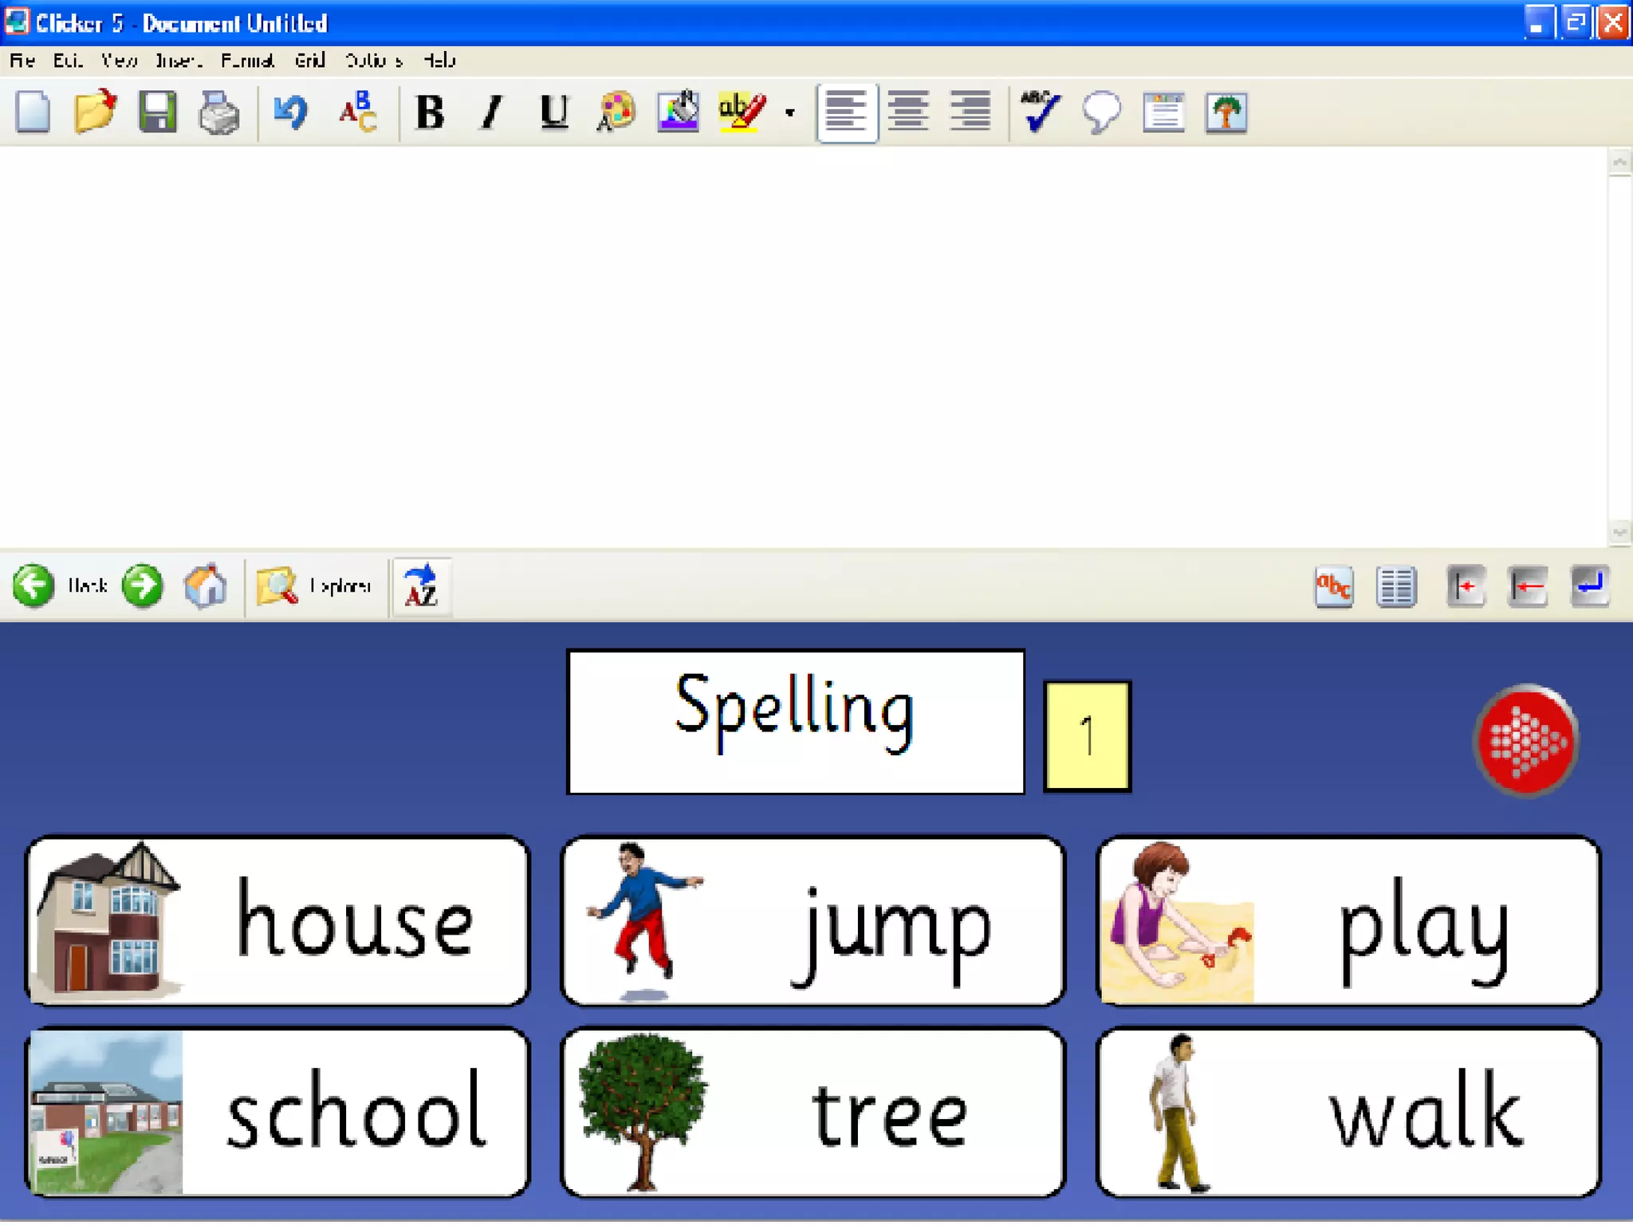Select the 'jump' word cell
1633x1225 pixels.
pyautogui.click(x=813, y=921)
